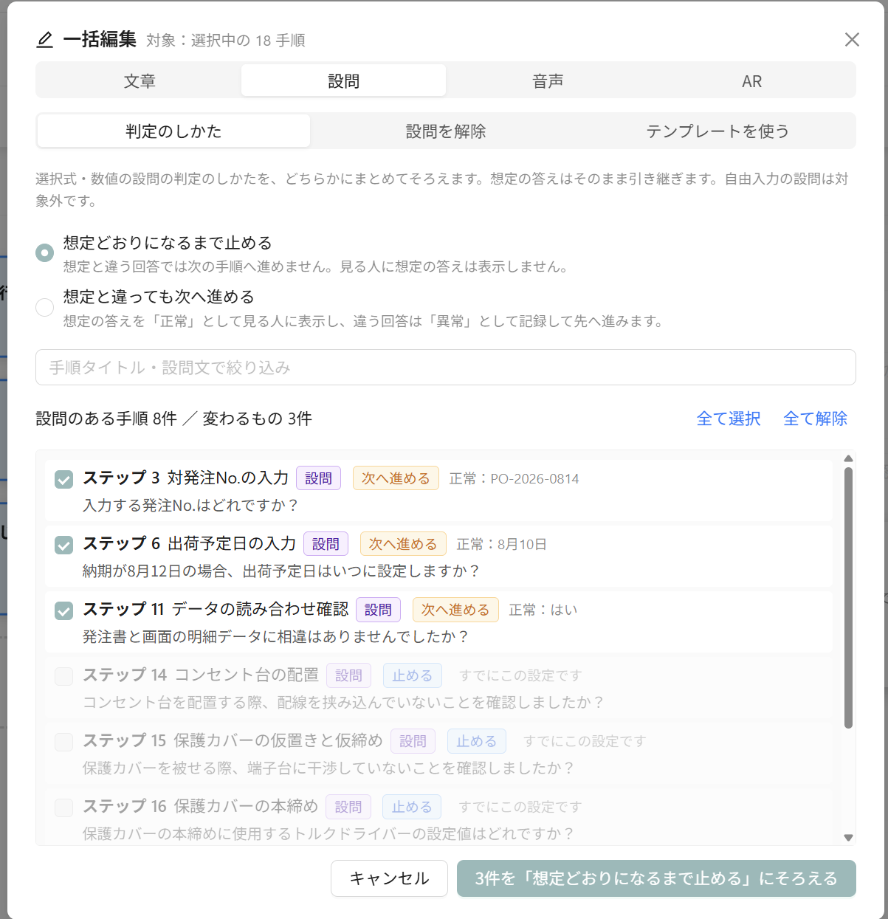Click the 全て解除 link
Viewport: 888px width, 919px height.
pyautogui.click(x=815, y=419)
